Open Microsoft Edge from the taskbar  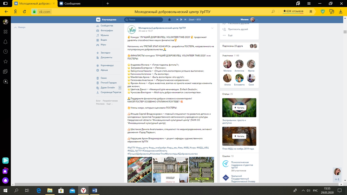pyautogui.click(x=38, y=190)
